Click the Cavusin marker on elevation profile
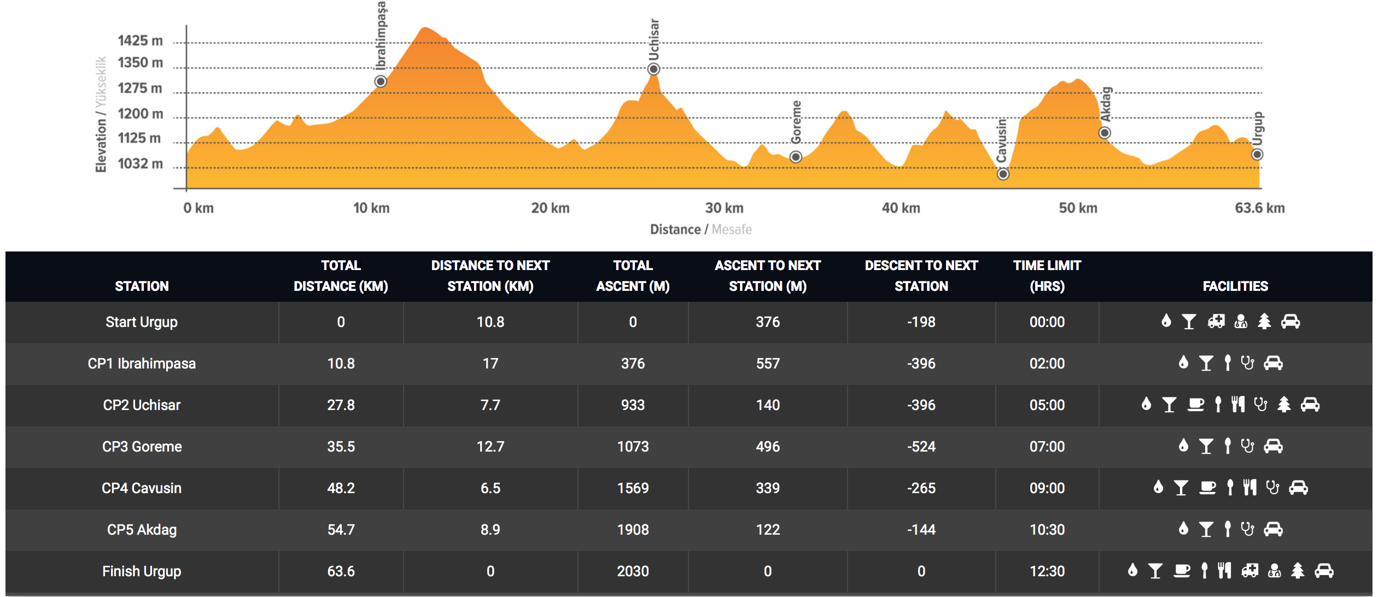Viewport: 1378px width, 597px height. (1003, 174)
